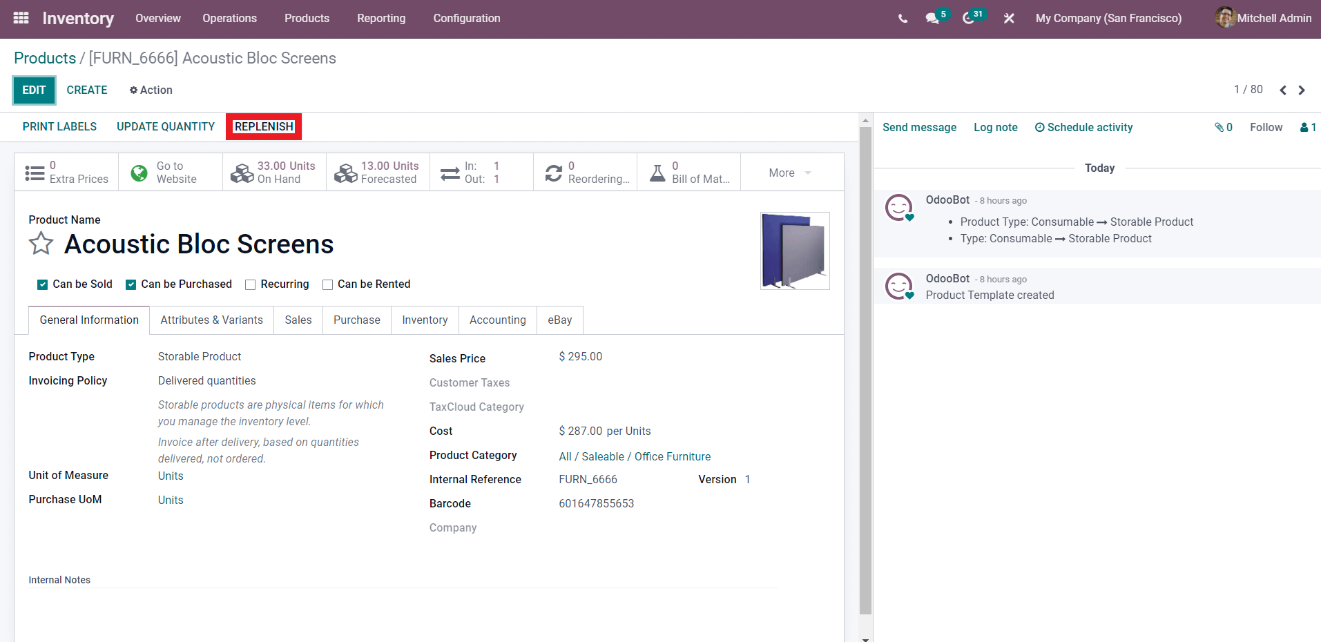The width and height of the screenshot is (1321, 642).
Task: Click OdooBot avatar on Template created message
Action: click(x=899, y=286)
